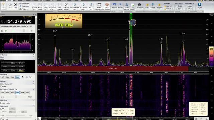Click Lock All receivers
Image resolution: width=214 pixels, height=120 pixels.
[x=168, y=6]
